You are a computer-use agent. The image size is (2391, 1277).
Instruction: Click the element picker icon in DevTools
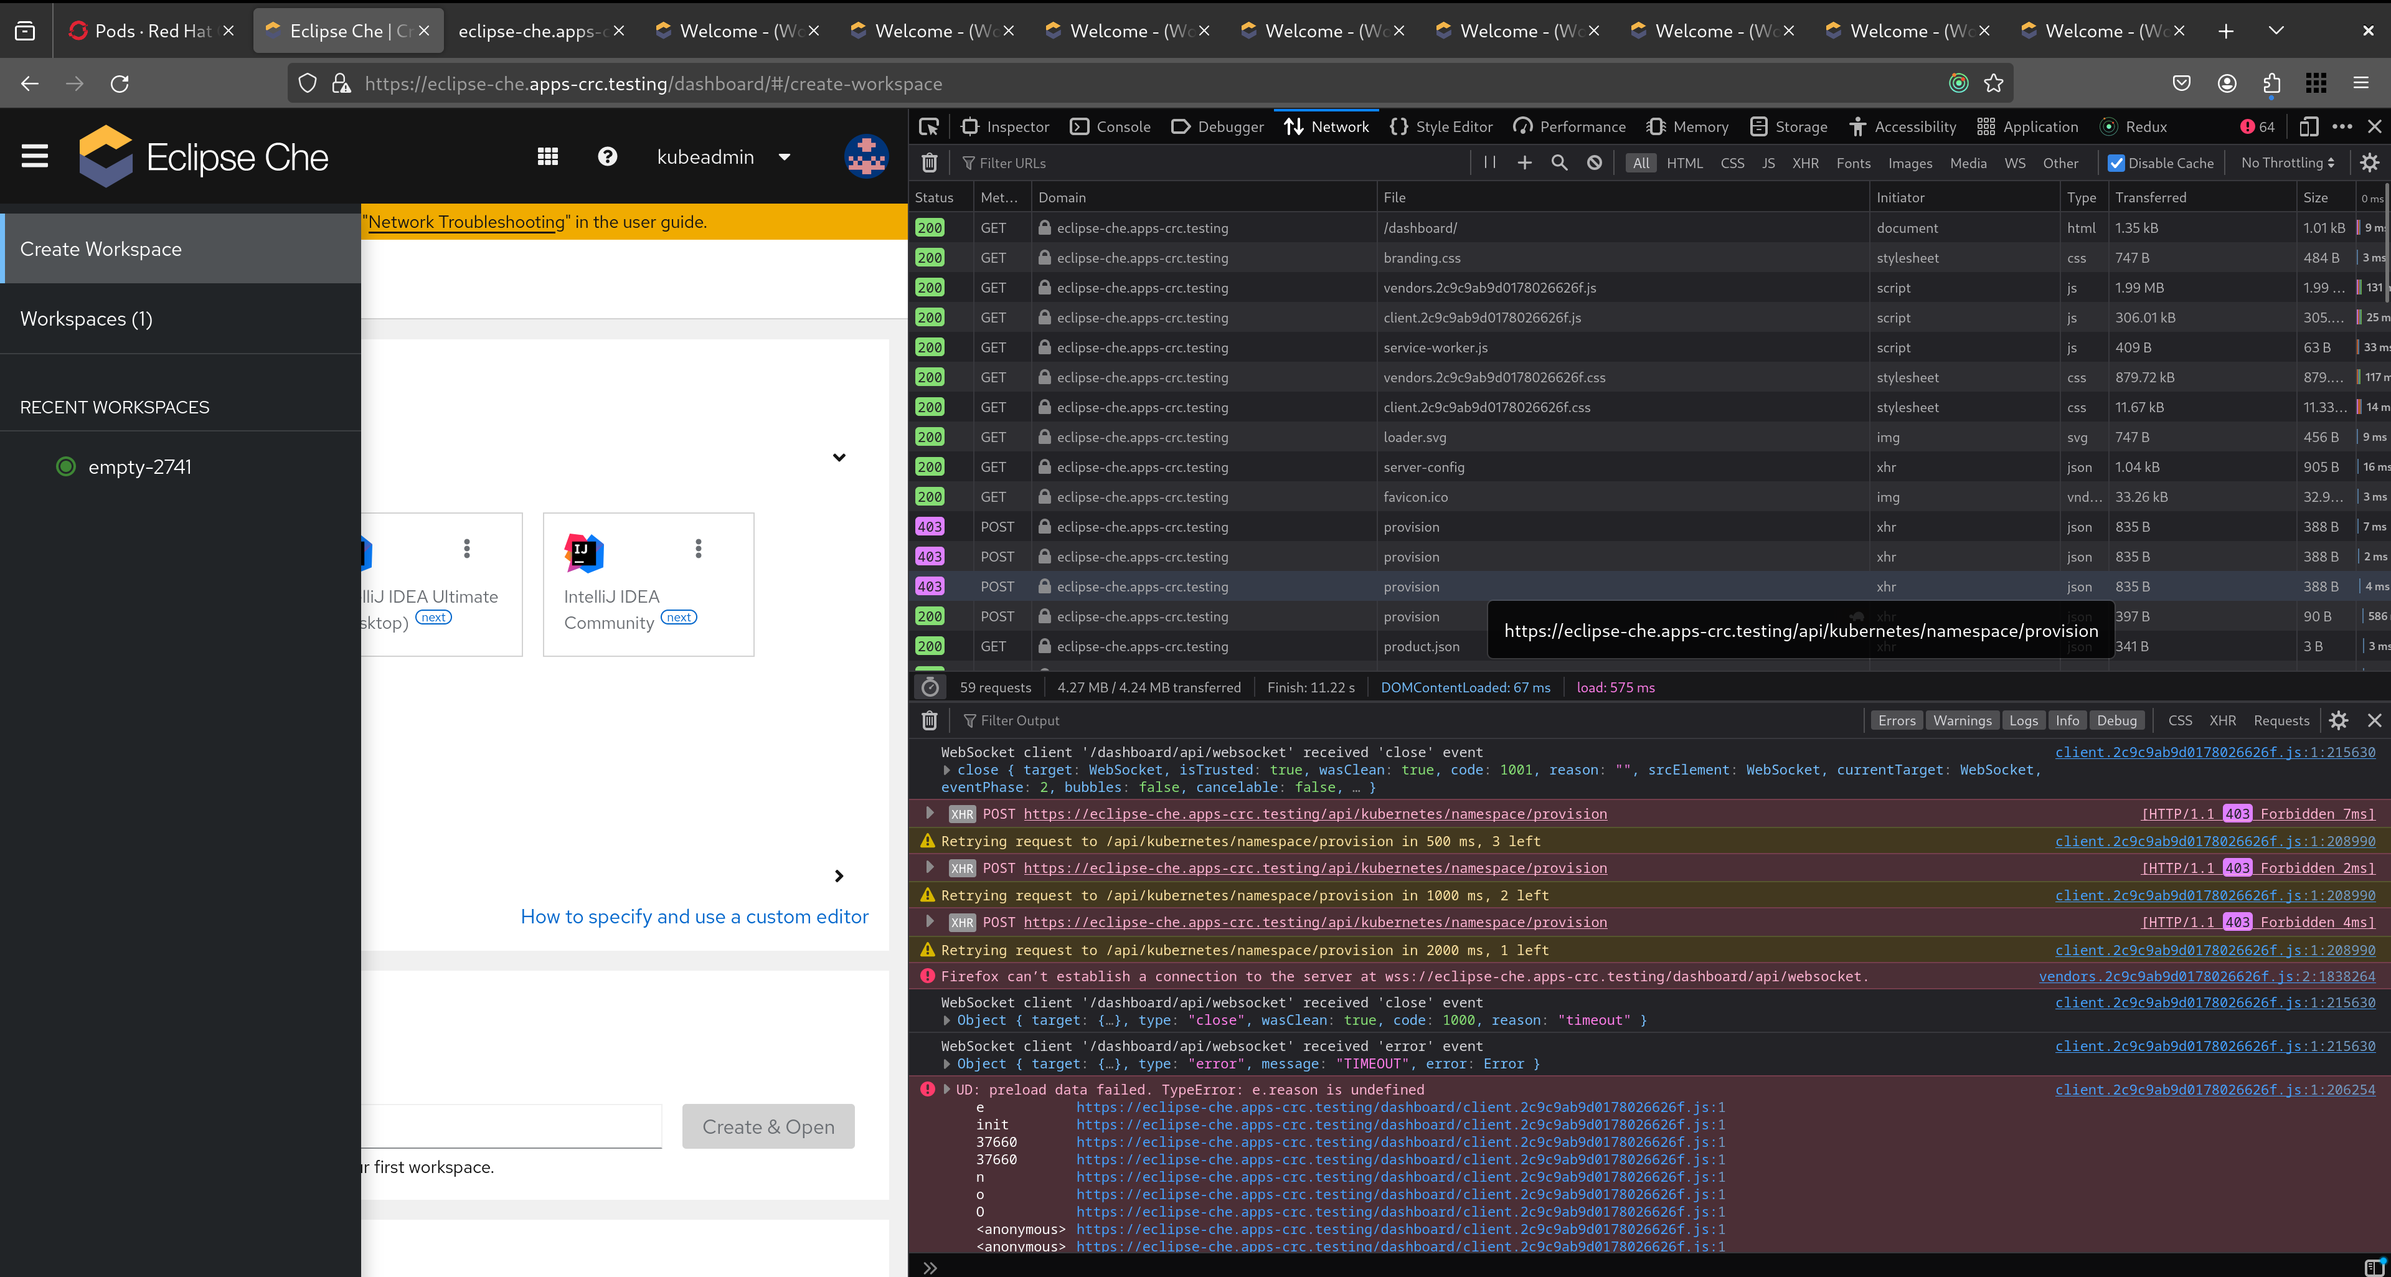tap(928, 126)
